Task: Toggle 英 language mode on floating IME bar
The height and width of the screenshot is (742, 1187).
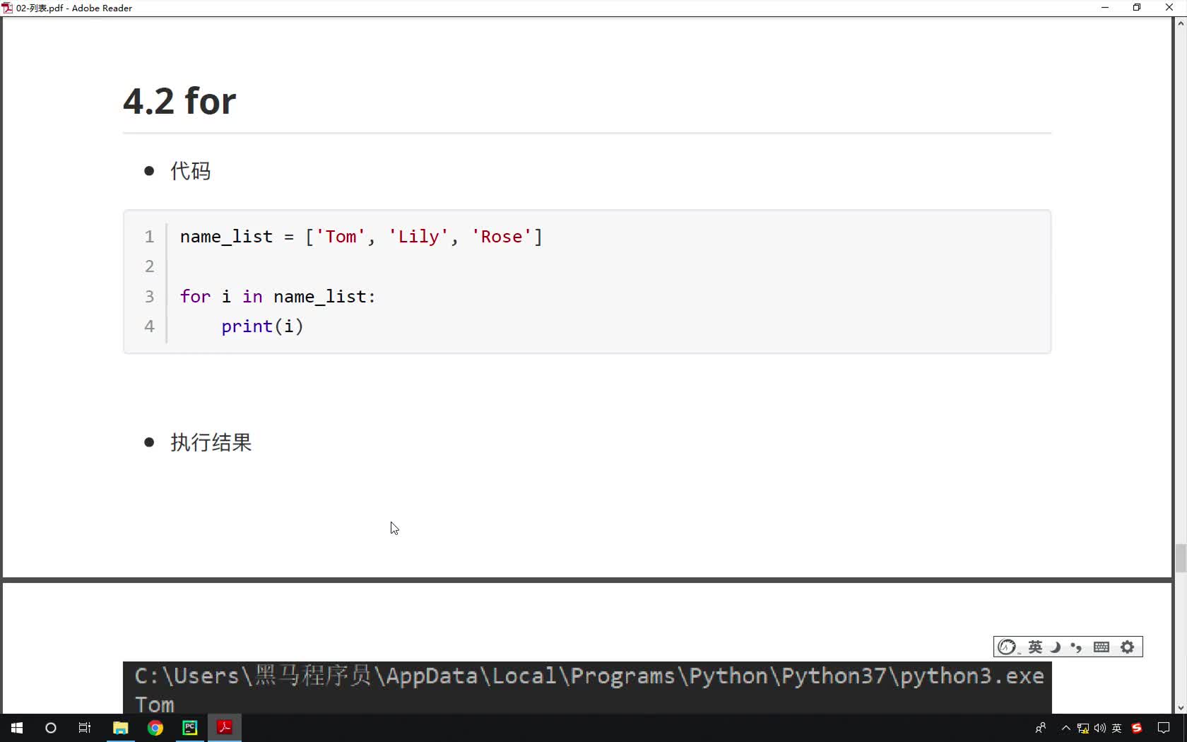Action: (1035, 647)
